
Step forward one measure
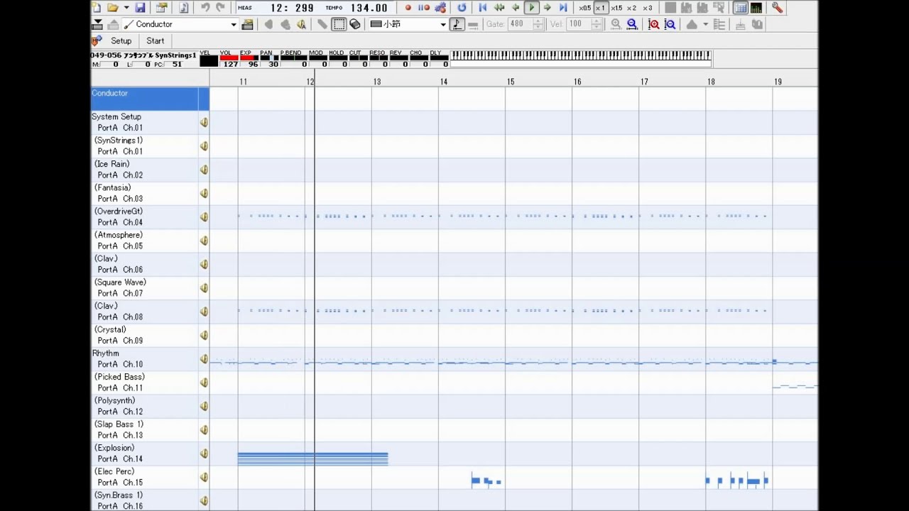coord(547,8)
